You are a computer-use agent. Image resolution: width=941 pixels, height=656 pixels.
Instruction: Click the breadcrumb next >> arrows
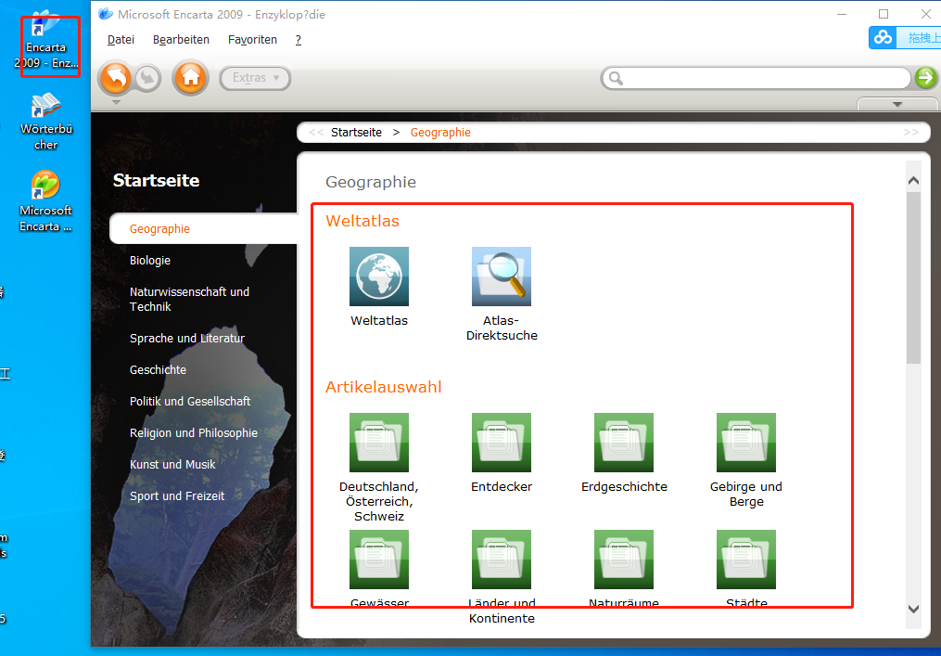pos(910,132)
